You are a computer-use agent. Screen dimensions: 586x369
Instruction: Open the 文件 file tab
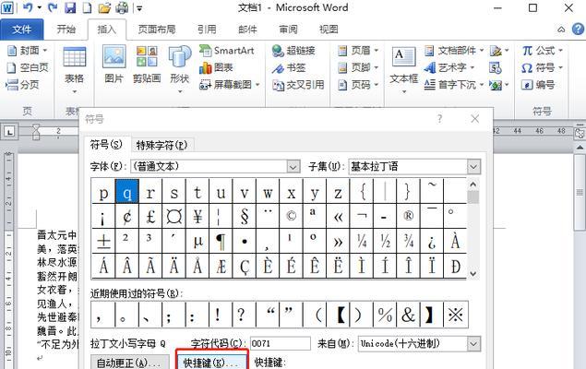tap(21, 30)
